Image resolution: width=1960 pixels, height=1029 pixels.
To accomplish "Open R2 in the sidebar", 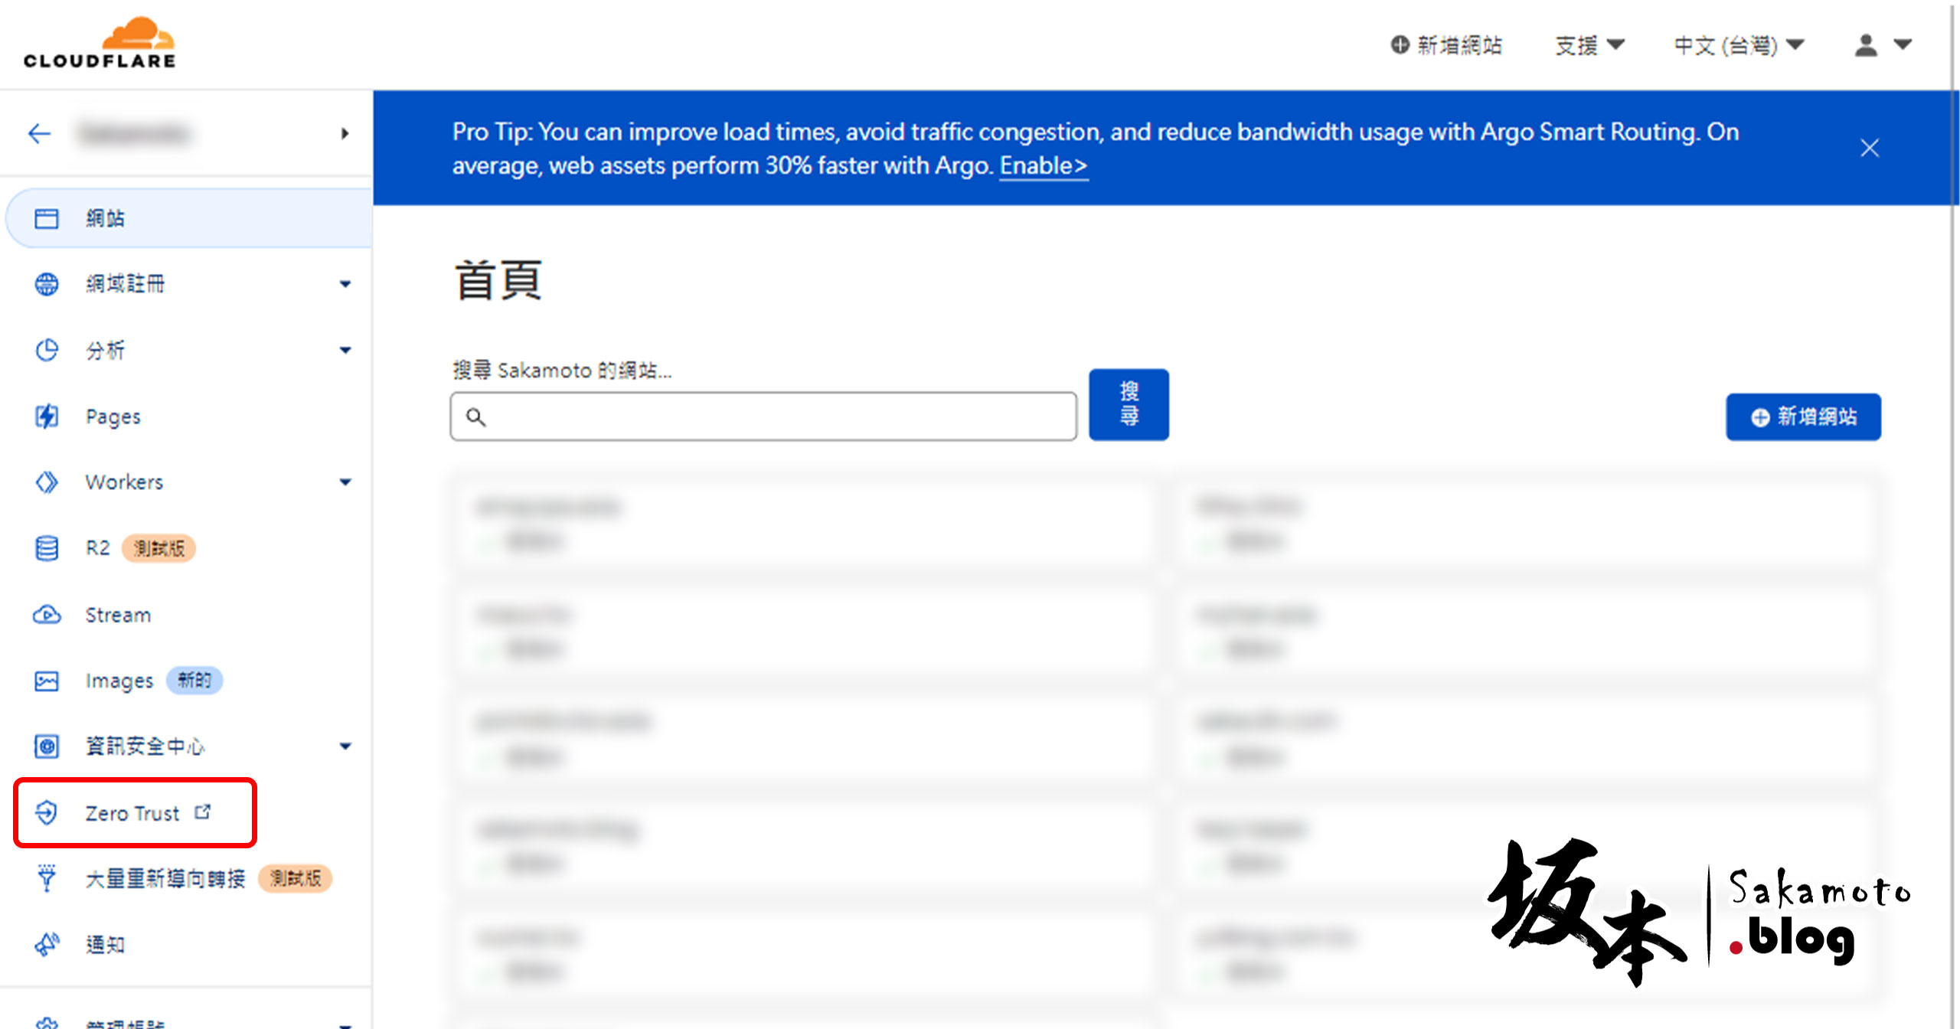I will pyautogui.click(x=97, y=548).
